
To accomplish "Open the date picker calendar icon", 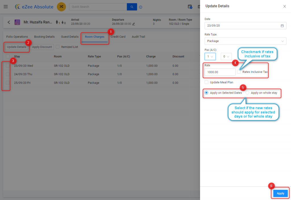I will tap(282, 26).
